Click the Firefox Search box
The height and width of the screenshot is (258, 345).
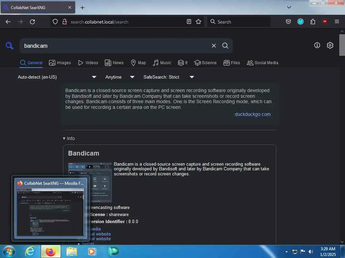[239, 22]
